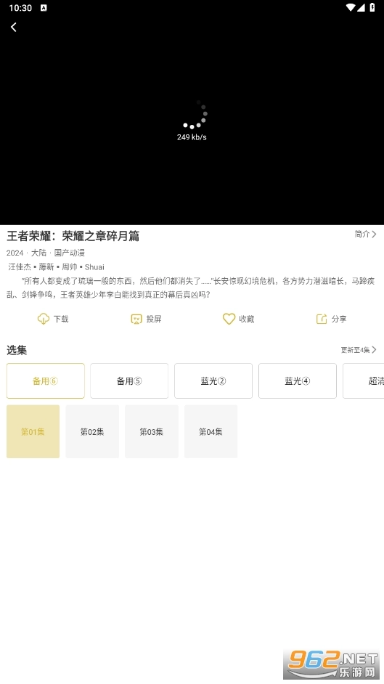Select source tab 备用⑥

coord(45,380)
